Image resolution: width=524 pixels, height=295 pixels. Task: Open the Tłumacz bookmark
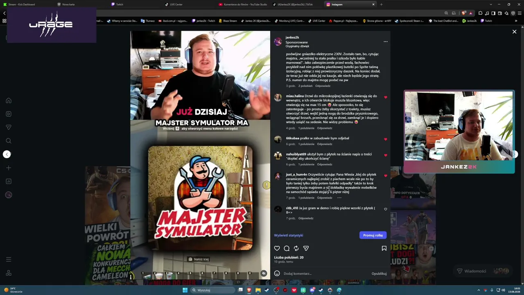[x=147, y=21]
